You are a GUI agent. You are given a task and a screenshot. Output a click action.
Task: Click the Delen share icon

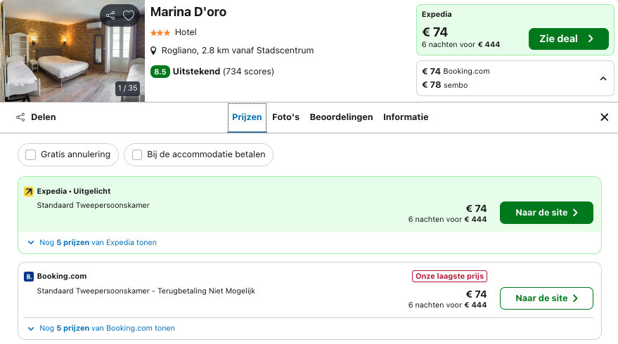tap(20, 117)
